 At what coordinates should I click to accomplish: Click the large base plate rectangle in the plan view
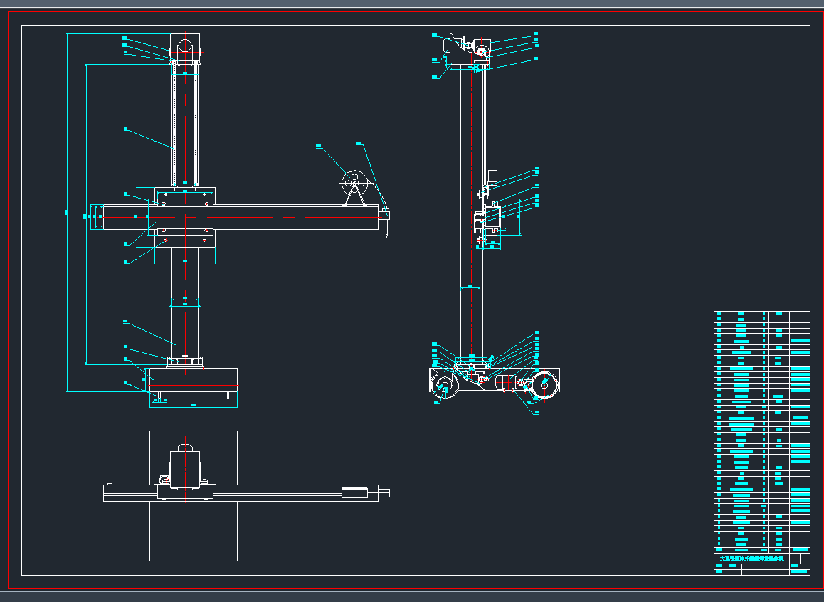pyautogui.click(x=193, y=530)
